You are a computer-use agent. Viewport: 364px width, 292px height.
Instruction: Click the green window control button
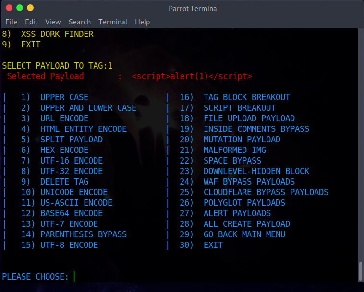[x=20, y=8]
